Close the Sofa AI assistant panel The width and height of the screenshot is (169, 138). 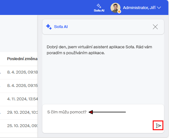point(155,27)
